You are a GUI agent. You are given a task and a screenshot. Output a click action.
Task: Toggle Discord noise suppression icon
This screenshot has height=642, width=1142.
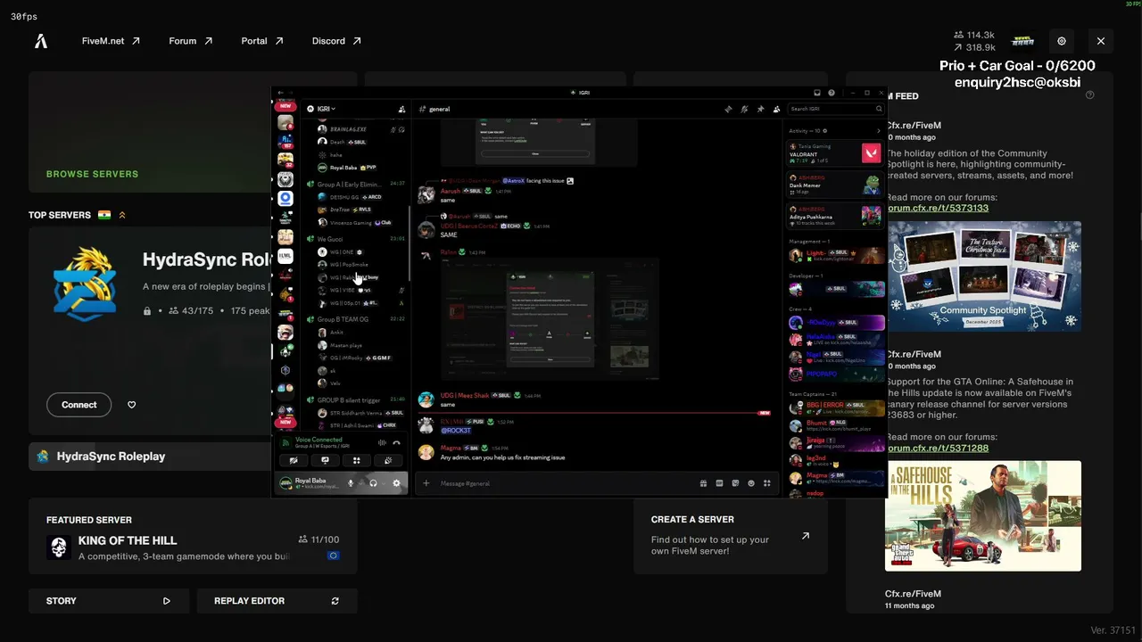coord(383,442)
